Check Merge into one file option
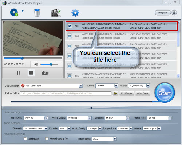182x145 pixels. pyautogui.click(x=47, y=138)
